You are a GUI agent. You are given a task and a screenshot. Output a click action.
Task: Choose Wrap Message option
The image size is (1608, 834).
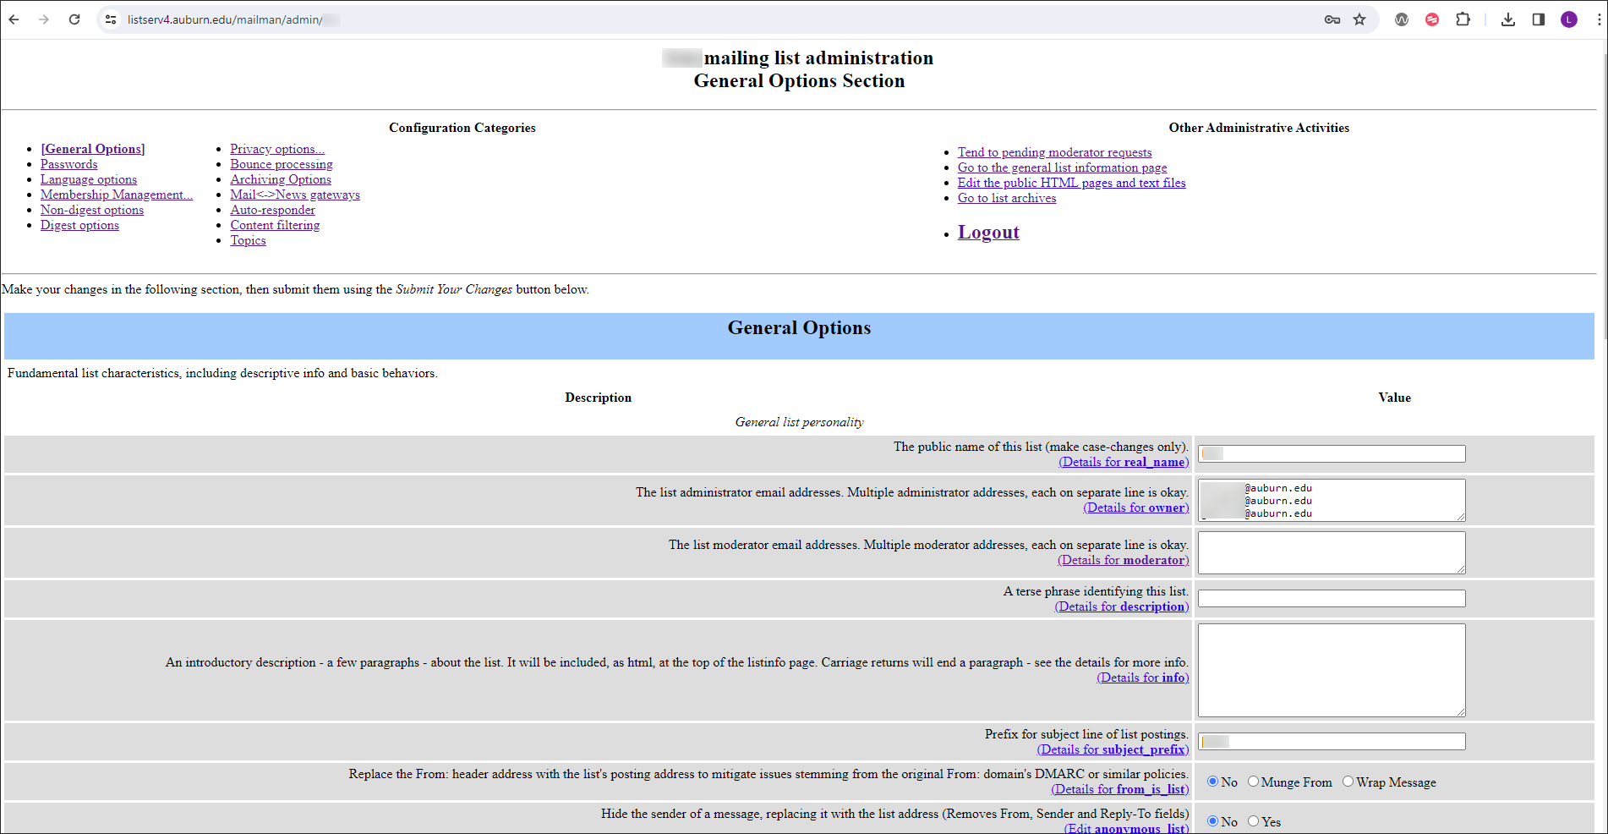click(1348, 782)
